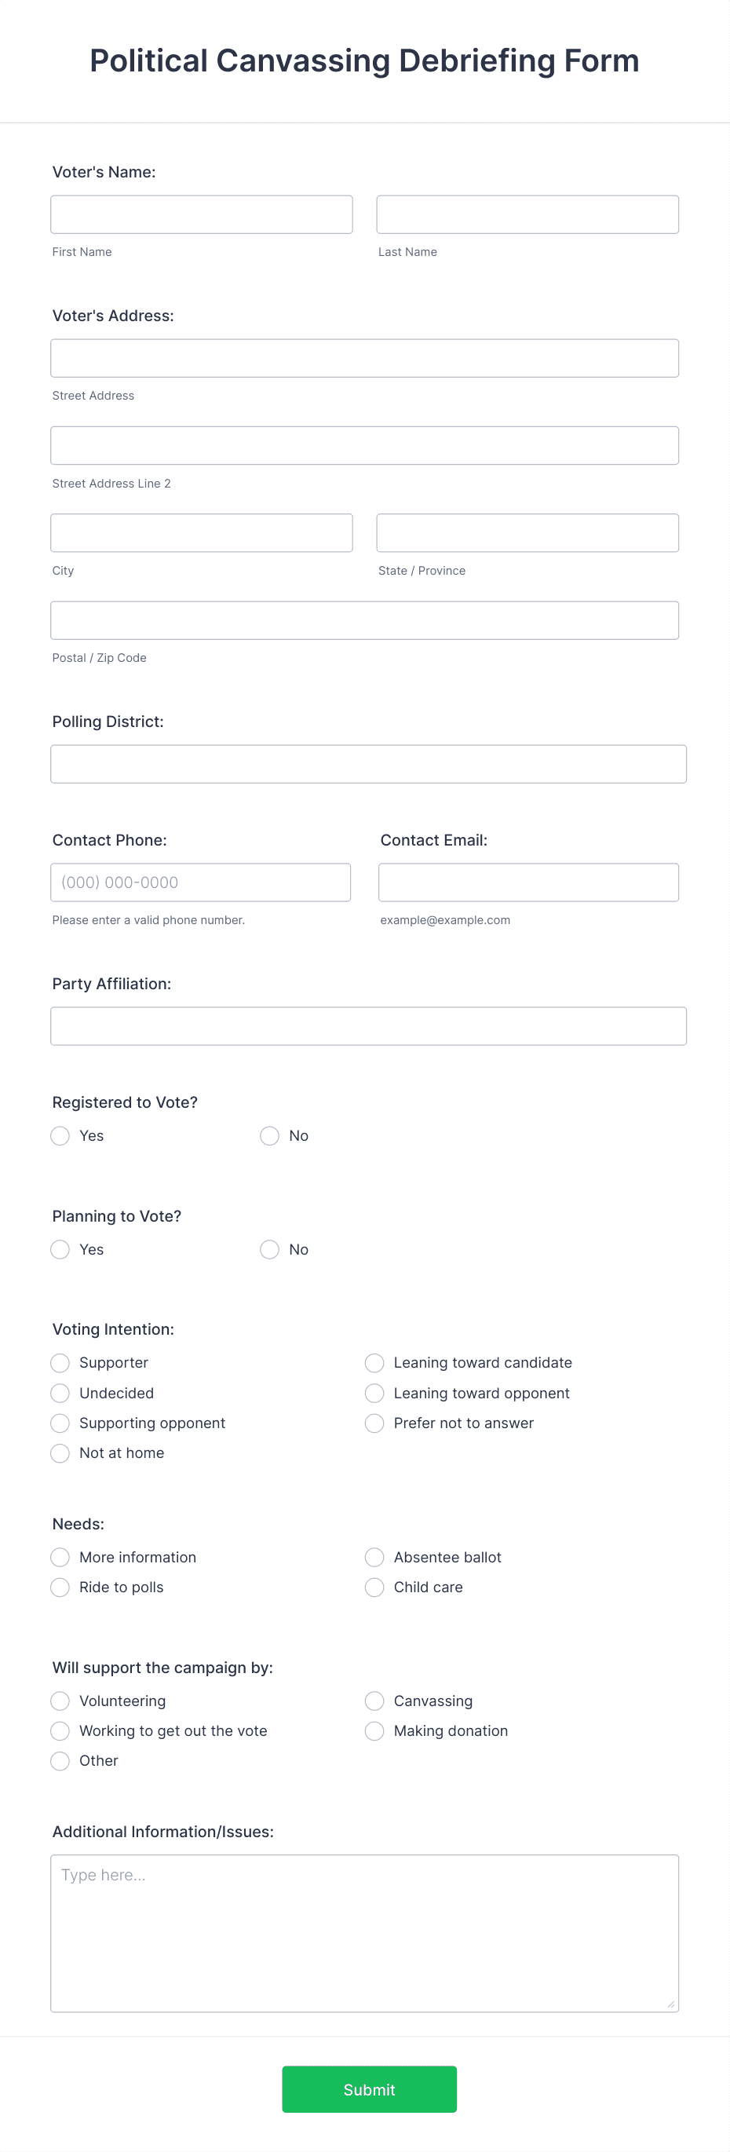Viewport: 730px width, 2152px height.
Task: Click the City input field
Action: click(x=201, y=533)
